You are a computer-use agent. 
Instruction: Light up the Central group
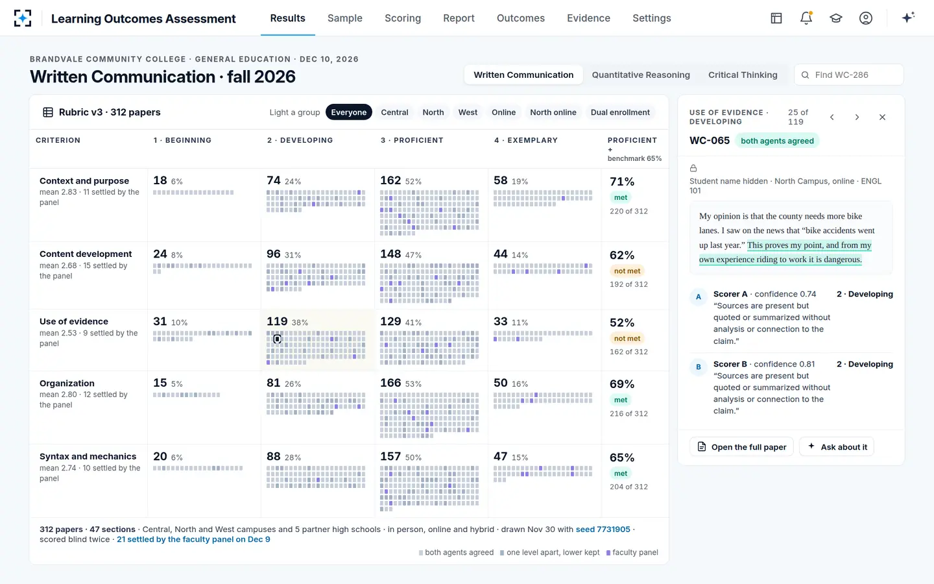[x=394, y=112]
